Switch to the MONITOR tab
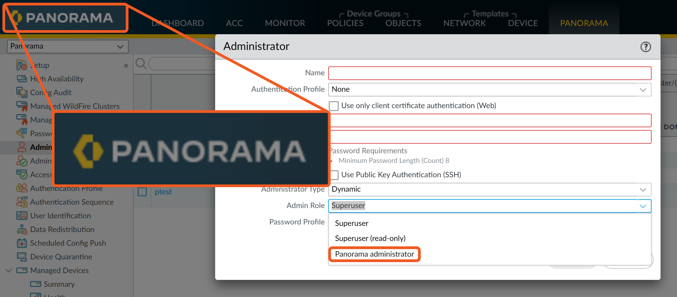This screenshot has width=677, height=297. tap(285, 23)
